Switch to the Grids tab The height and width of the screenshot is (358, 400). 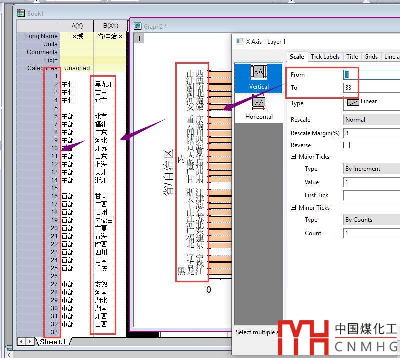pyautogui.click(x=371, y=57)
